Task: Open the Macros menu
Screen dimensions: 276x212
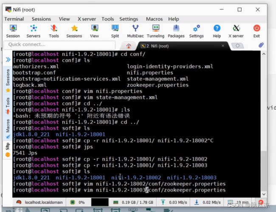Action: click(155, 19)
